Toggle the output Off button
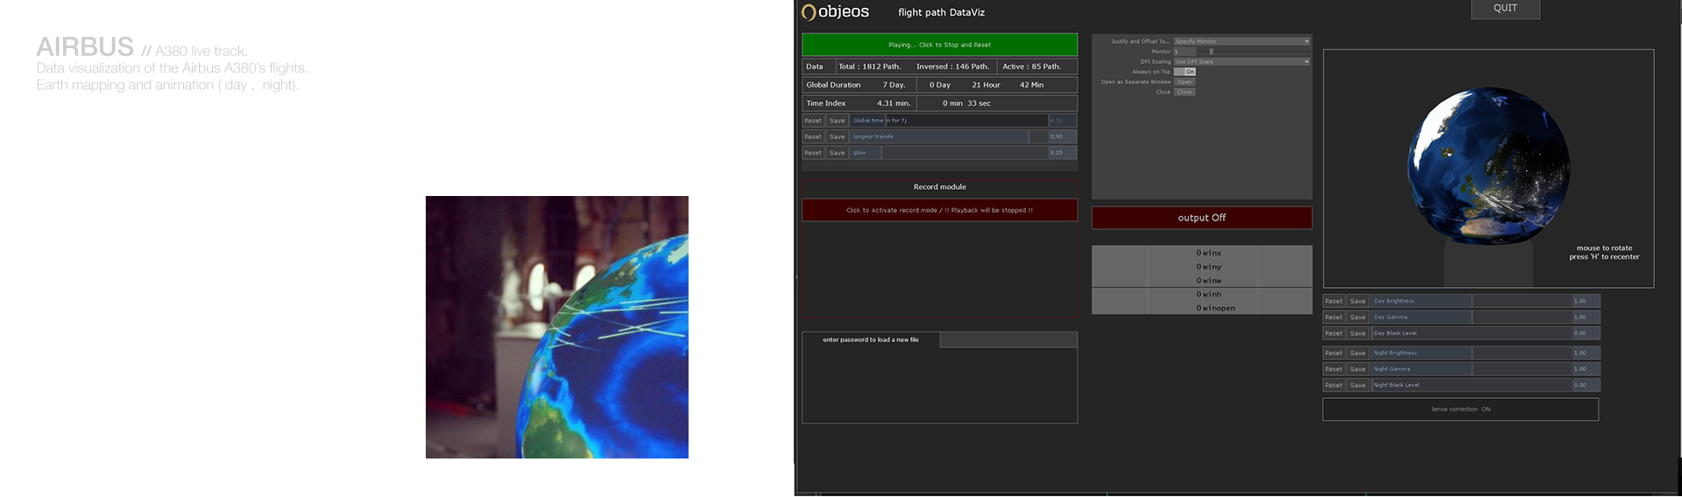 tap(1201, 218)
